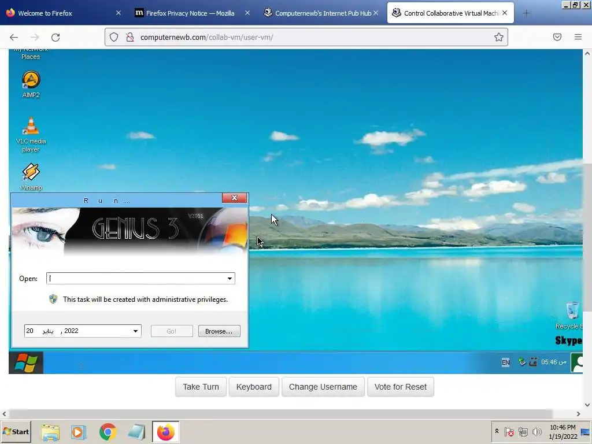Click the Firefox icon in host taskbar

click(x=166, y=432)
